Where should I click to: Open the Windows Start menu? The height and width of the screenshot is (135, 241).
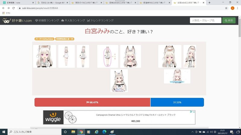coord(4,132)
